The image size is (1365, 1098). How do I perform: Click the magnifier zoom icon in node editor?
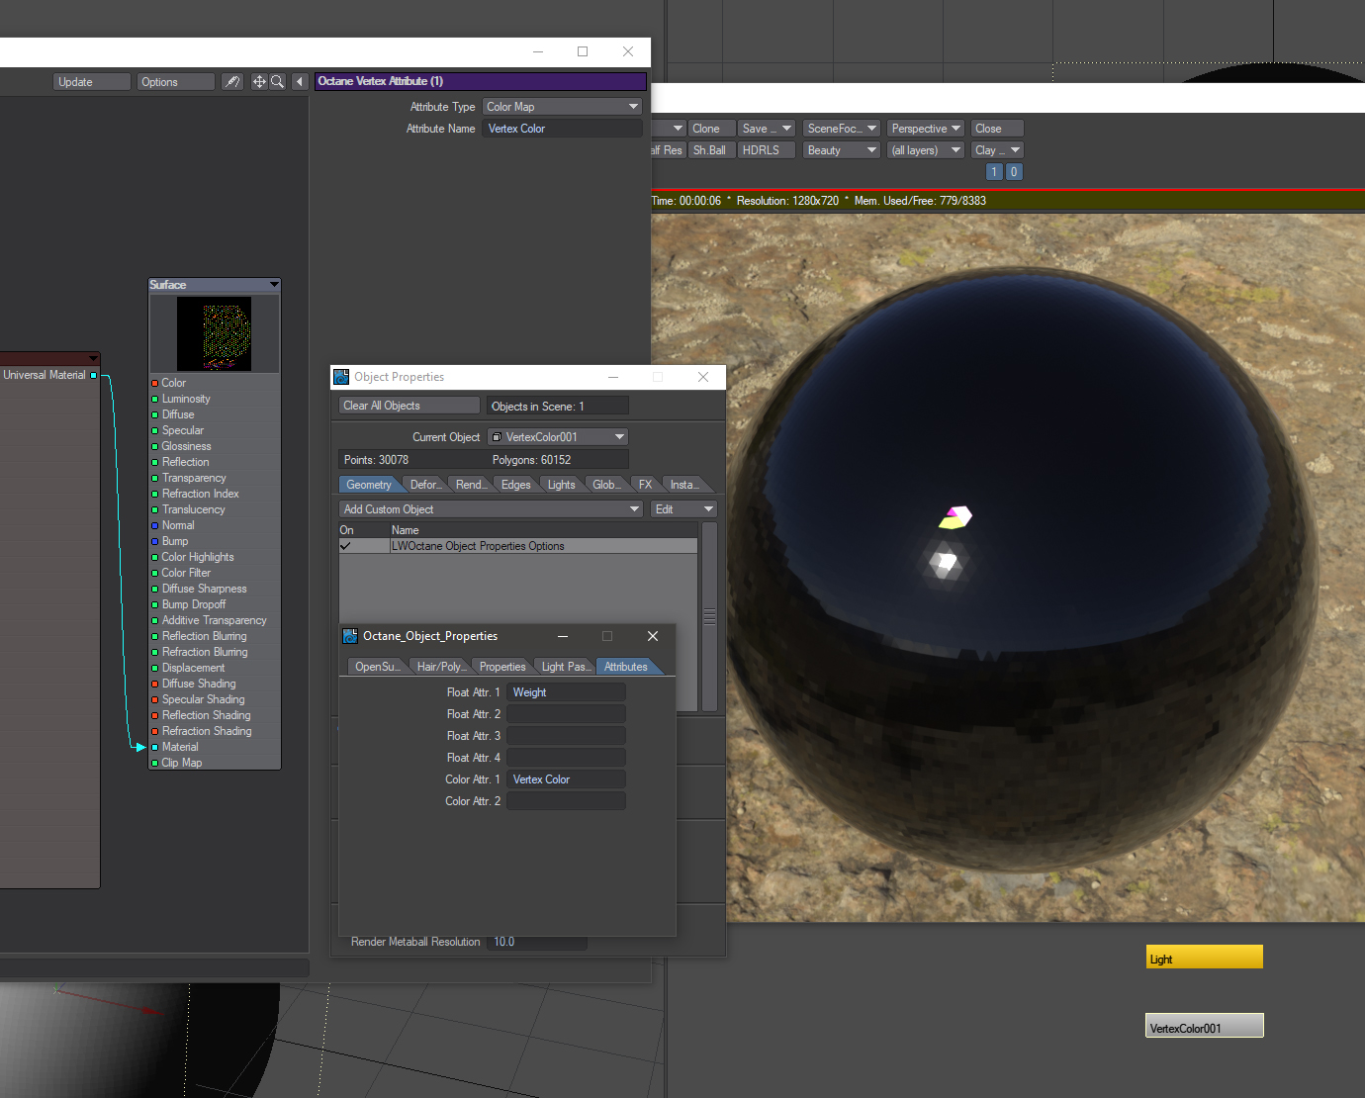click(x=278, y=82)
